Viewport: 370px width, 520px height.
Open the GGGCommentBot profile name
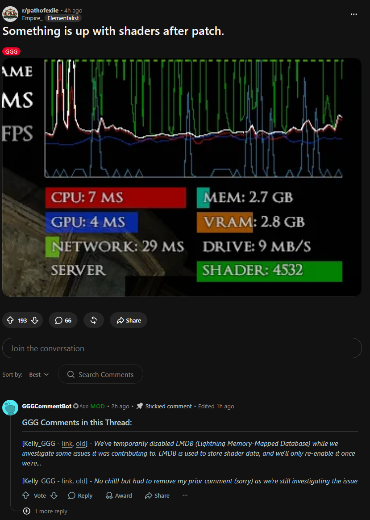coord(47,406)
